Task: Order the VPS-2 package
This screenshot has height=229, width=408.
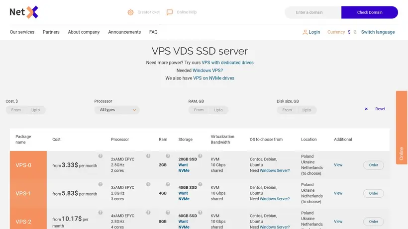Action: point(373,222)
